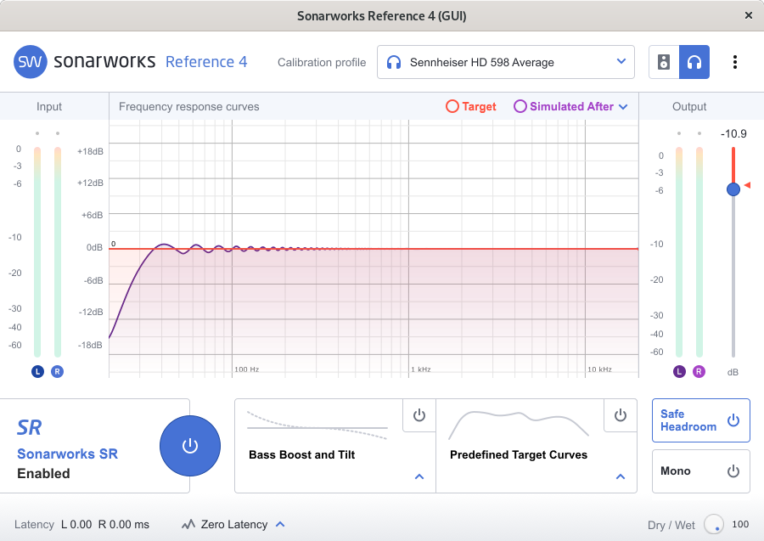The image size is (764, 541).
Task: Toggle Predefined Target Curves power
Action: point(621,415)
